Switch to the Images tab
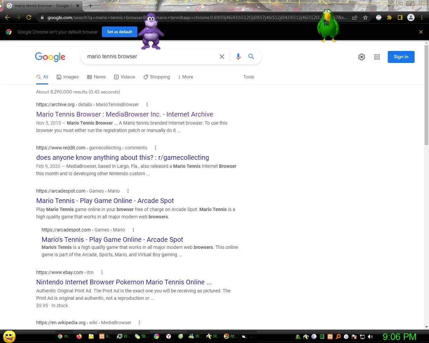 click(x=68, y=77)
